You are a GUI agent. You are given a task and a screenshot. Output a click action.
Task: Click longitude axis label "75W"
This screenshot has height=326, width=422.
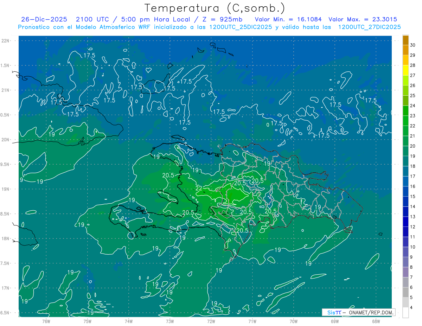[x=87, y=321]
